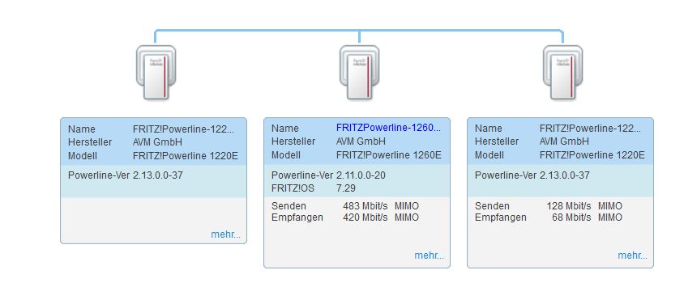Viewport: 684px width, 304px height.
Task: Click the Empfangen rate 420 Mbit/s
Action: tap(366, 217)
